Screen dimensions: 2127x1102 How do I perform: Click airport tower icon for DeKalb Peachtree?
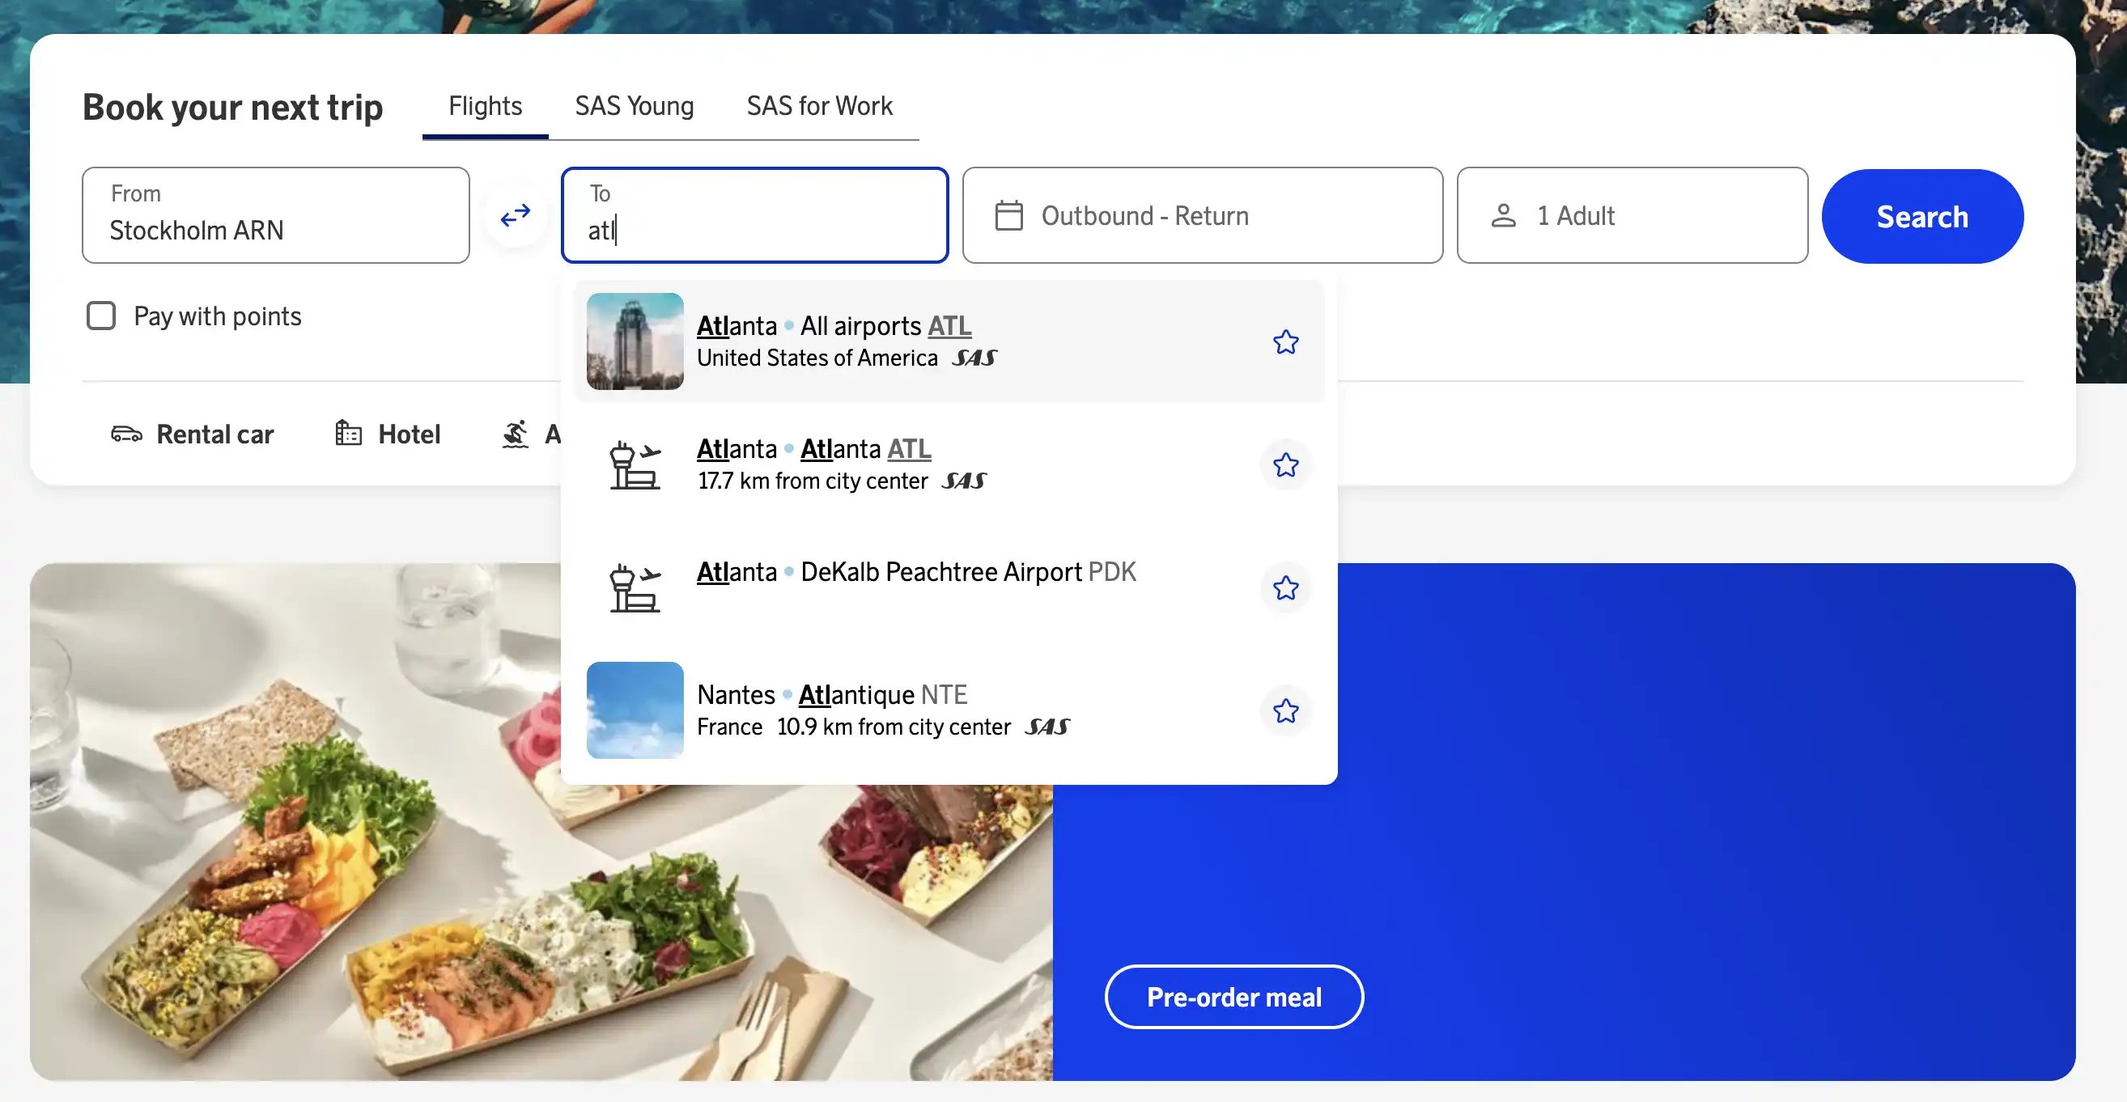pos(635,587)
